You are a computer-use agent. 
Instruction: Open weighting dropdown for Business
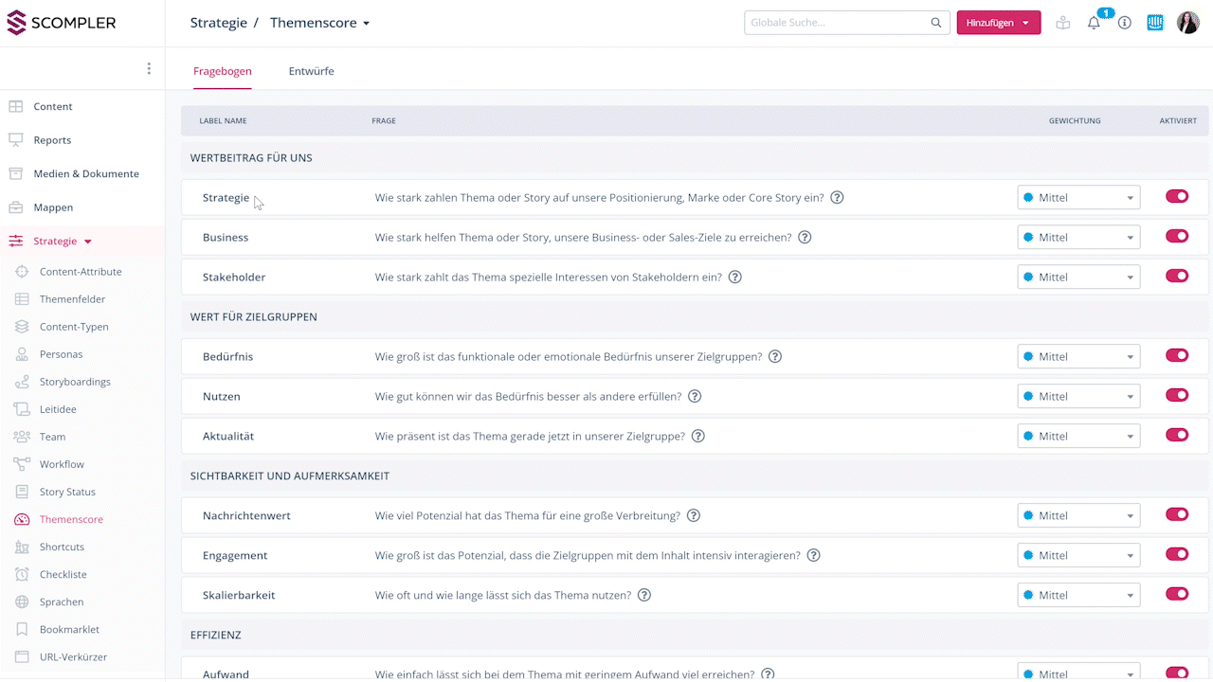click(x=1078, y=238)
